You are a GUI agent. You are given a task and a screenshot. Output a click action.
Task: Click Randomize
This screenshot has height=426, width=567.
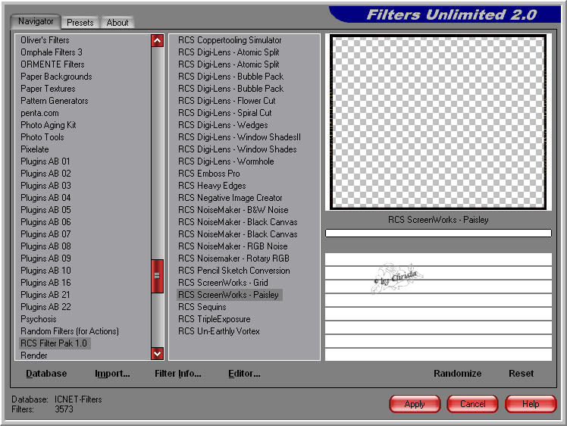click(457, 374)
